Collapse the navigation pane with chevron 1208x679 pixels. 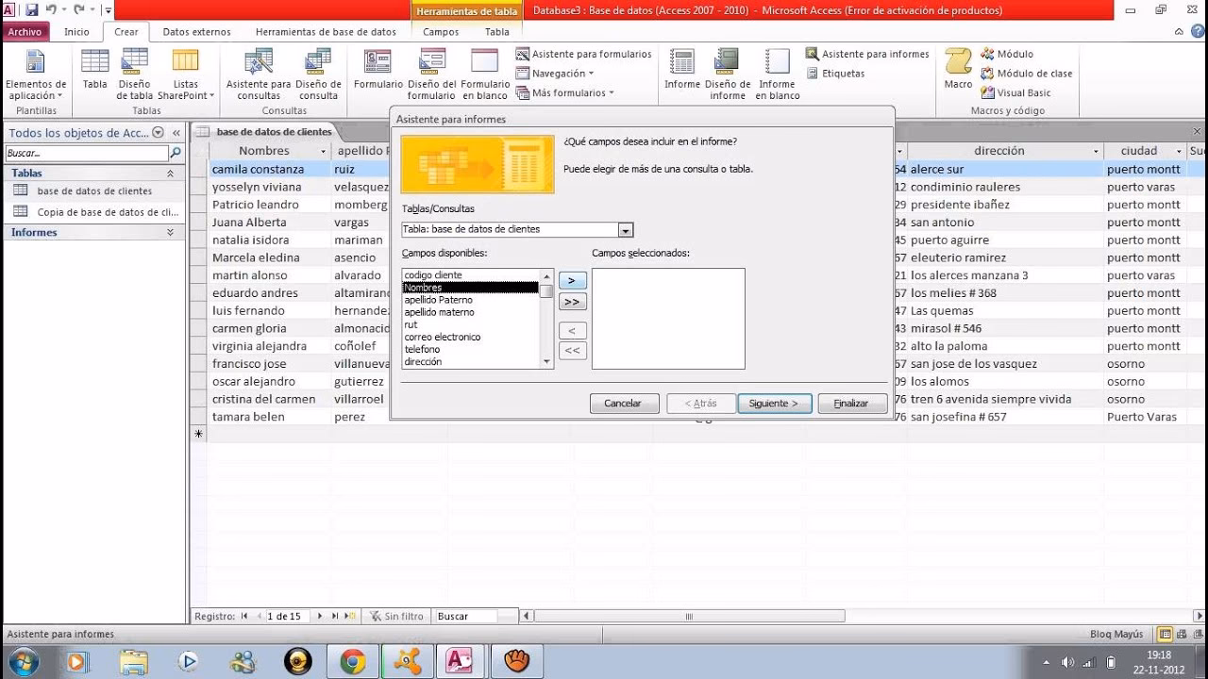click(176, 133)
